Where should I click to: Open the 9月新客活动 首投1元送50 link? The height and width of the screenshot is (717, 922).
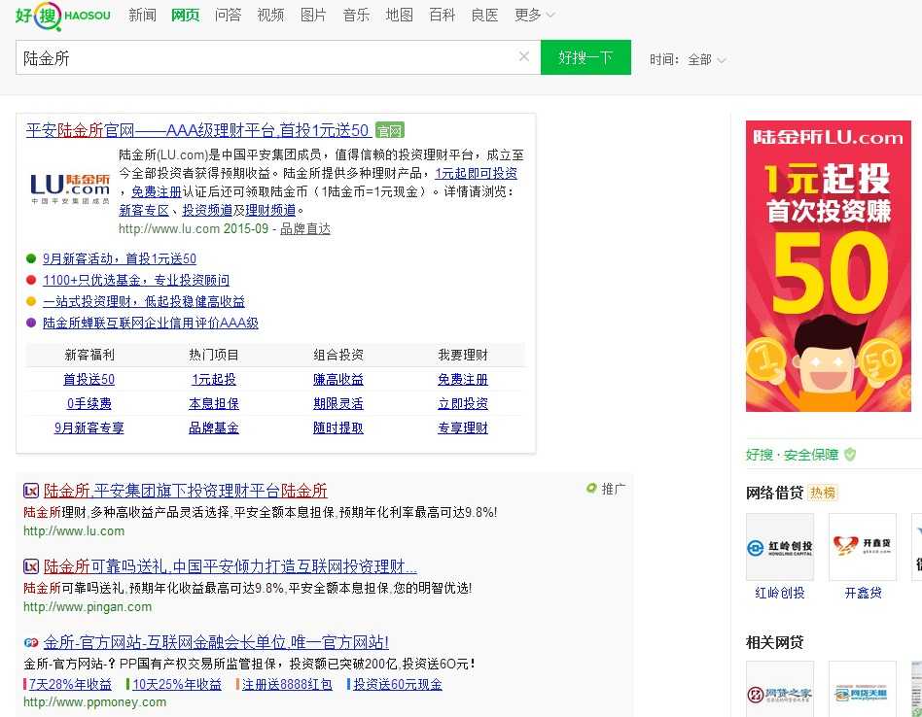pyautogui.click(x=119, y=258)
